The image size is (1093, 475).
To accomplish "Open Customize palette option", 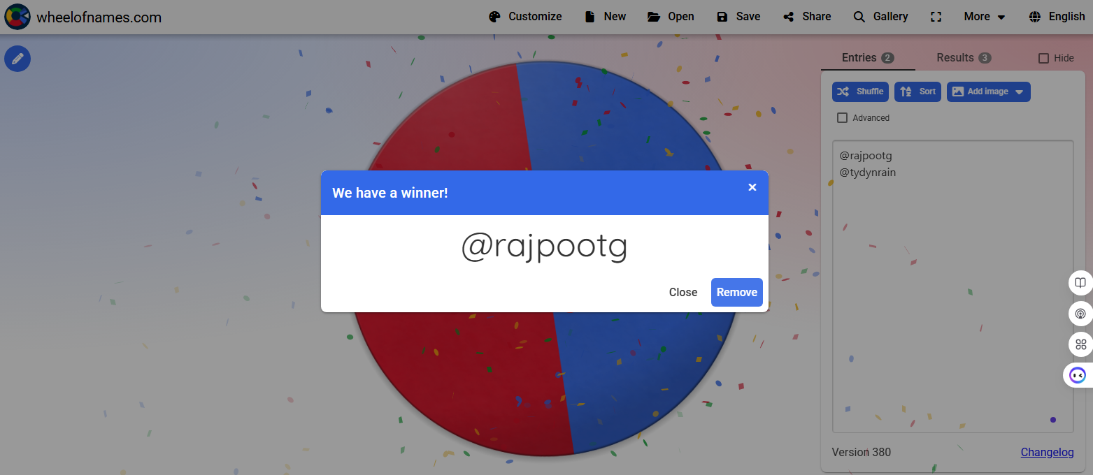I will [x=525, y=17].
